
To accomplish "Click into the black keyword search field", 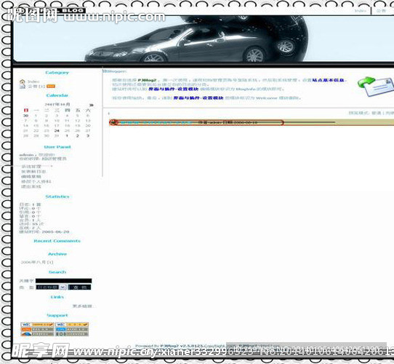I will coord(63,281).
